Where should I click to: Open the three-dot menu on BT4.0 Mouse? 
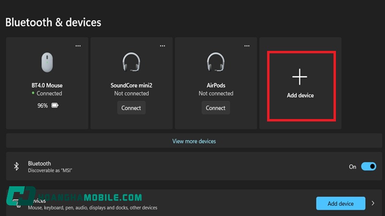click(x=78, y=46)
